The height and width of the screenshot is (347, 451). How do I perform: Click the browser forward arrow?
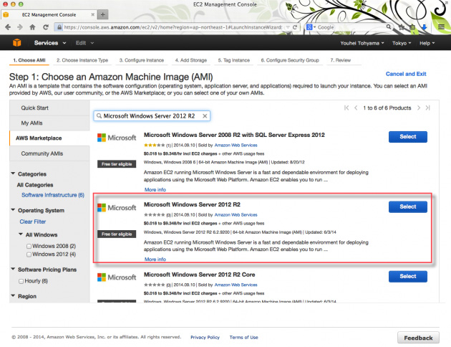20,27
